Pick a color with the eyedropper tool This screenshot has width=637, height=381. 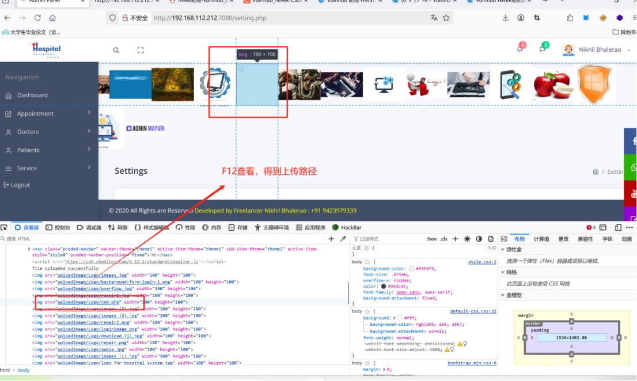click(343, 239)
